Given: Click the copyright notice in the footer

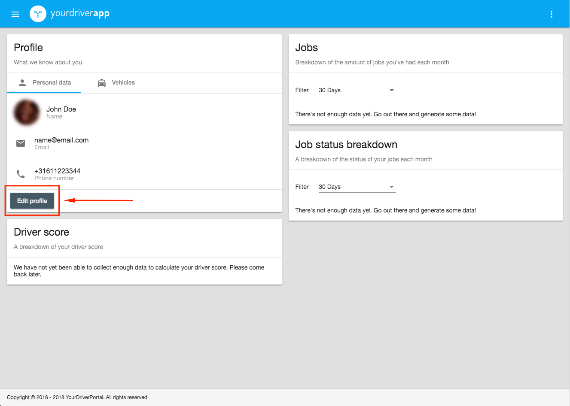Looking at the screenshot, I should coord(77,397).
